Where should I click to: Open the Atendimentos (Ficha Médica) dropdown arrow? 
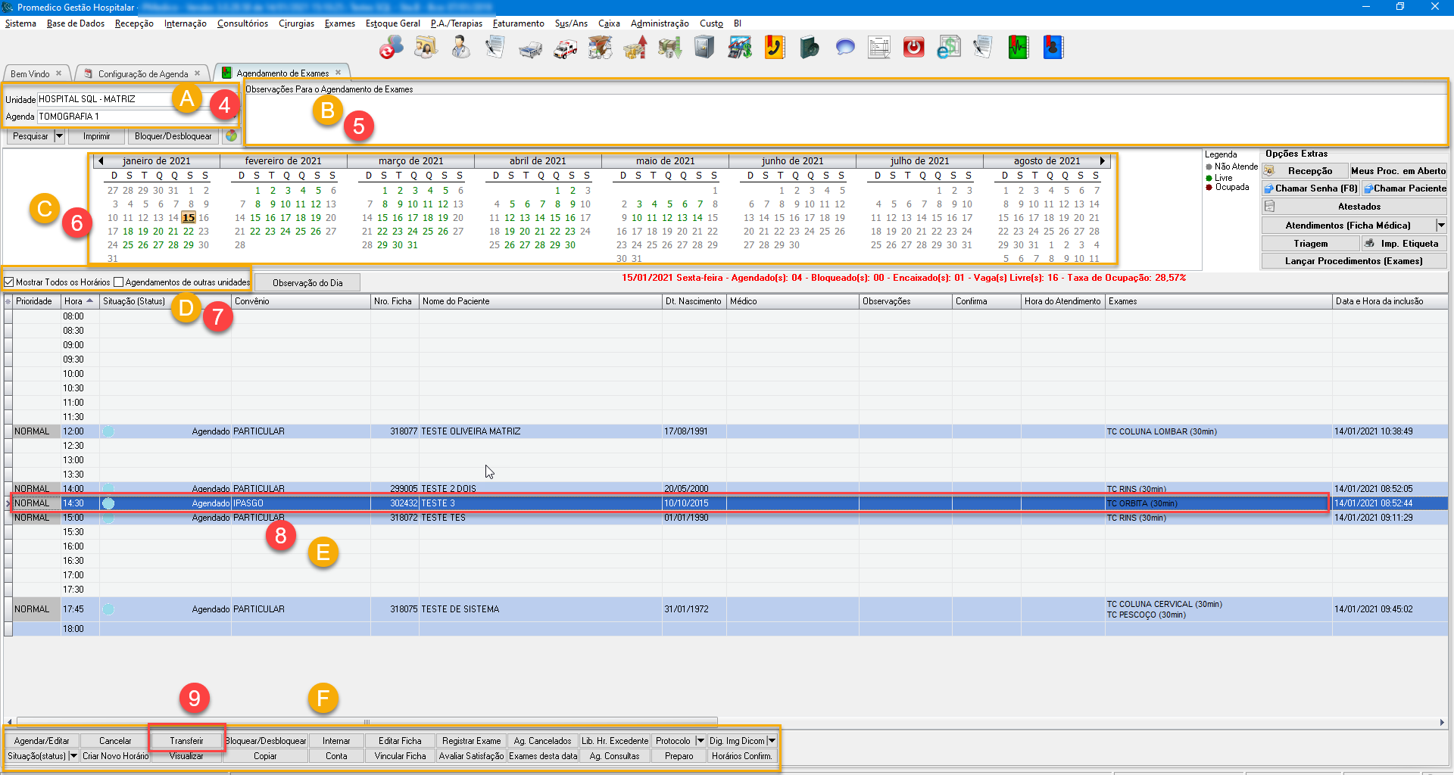(1440, 226)
